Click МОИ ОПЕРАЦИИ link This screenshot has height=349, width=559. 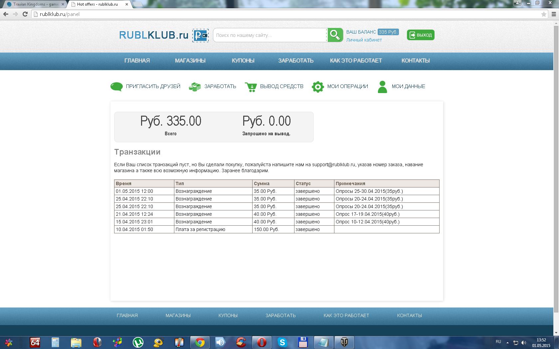tap(348, 86)
